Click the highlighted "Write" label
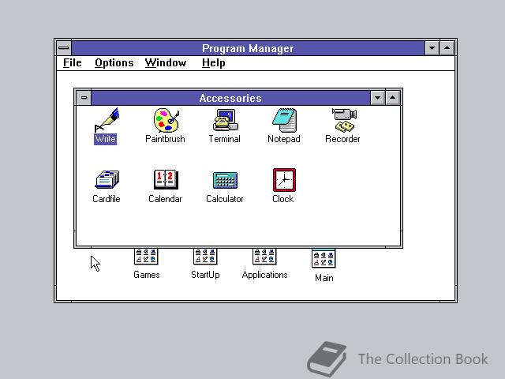Image resolution: width=505 pixels, height=379 pixels. click(105, 139)
